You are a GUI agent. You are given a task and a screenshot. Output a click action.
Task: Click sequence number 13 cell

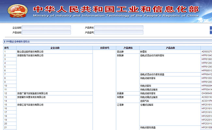(10, 97)
